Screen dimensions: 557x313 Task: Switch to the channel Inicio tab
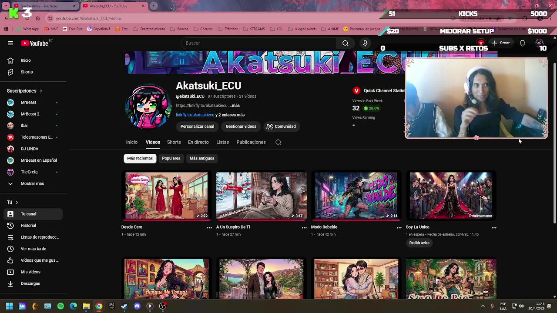point(132,142)
